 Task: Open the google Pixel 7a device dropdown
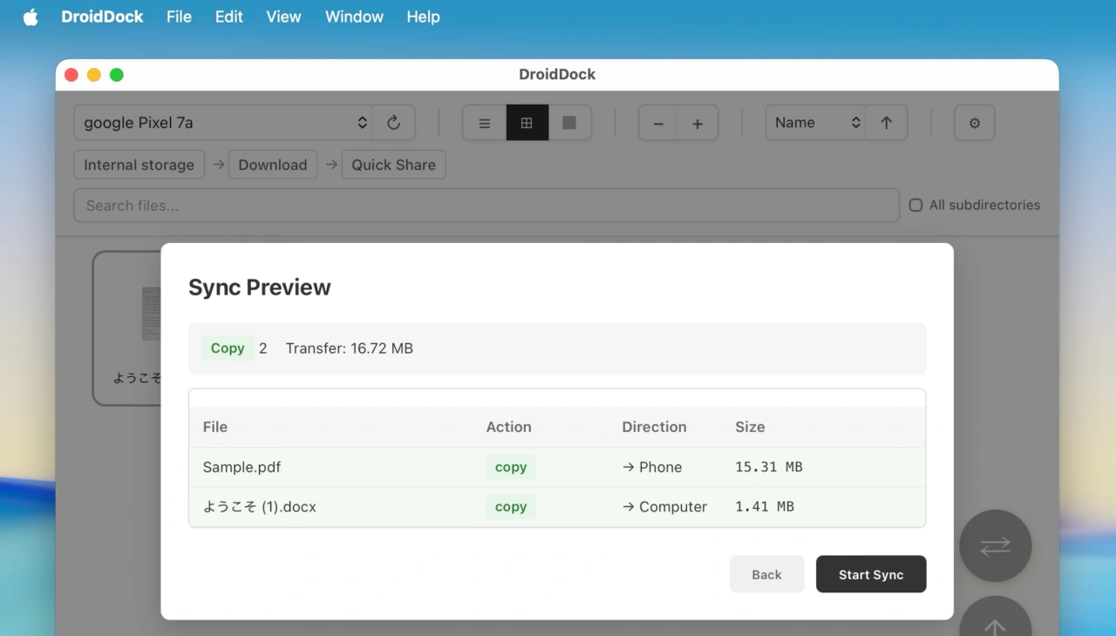point(223,123)
